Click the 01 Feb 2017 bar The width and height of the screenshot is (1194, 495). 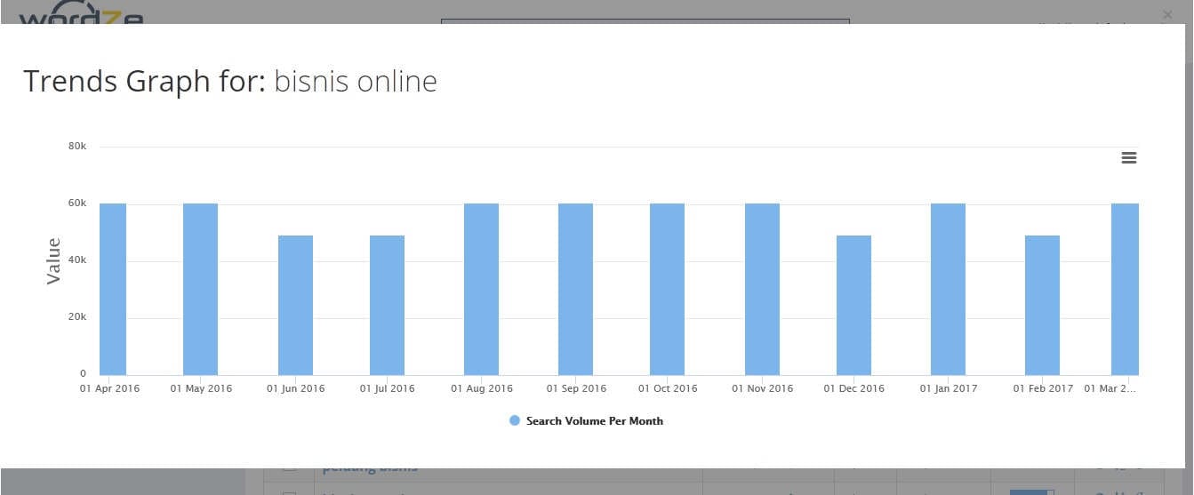[1042, 305]
